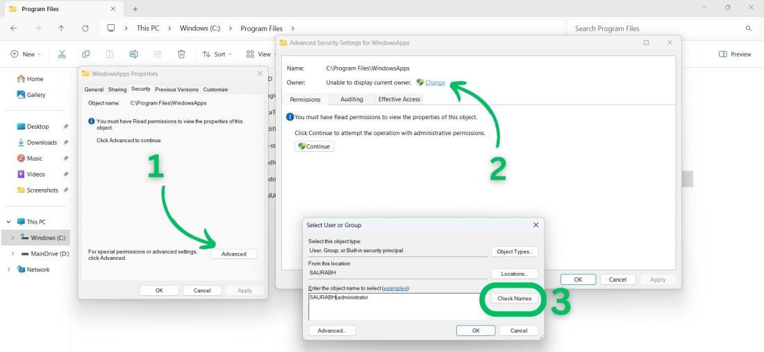Open a new Explorer tab with plus

tap(135, 9)
